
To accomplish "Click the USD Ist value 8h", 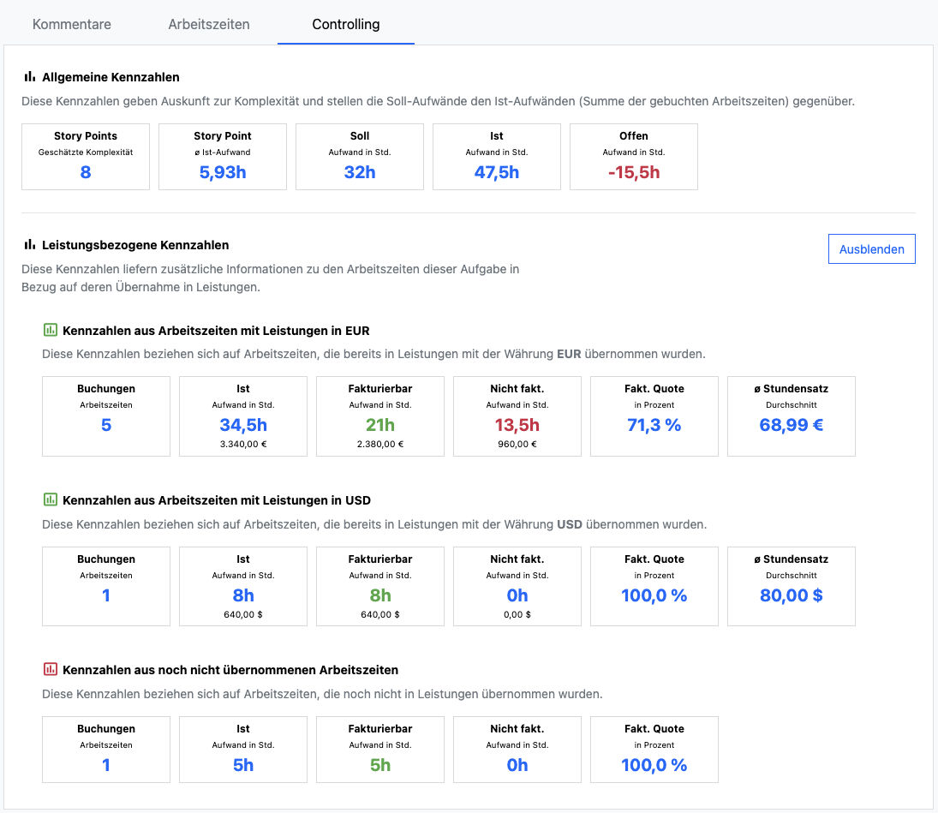I will pos(243,595).
